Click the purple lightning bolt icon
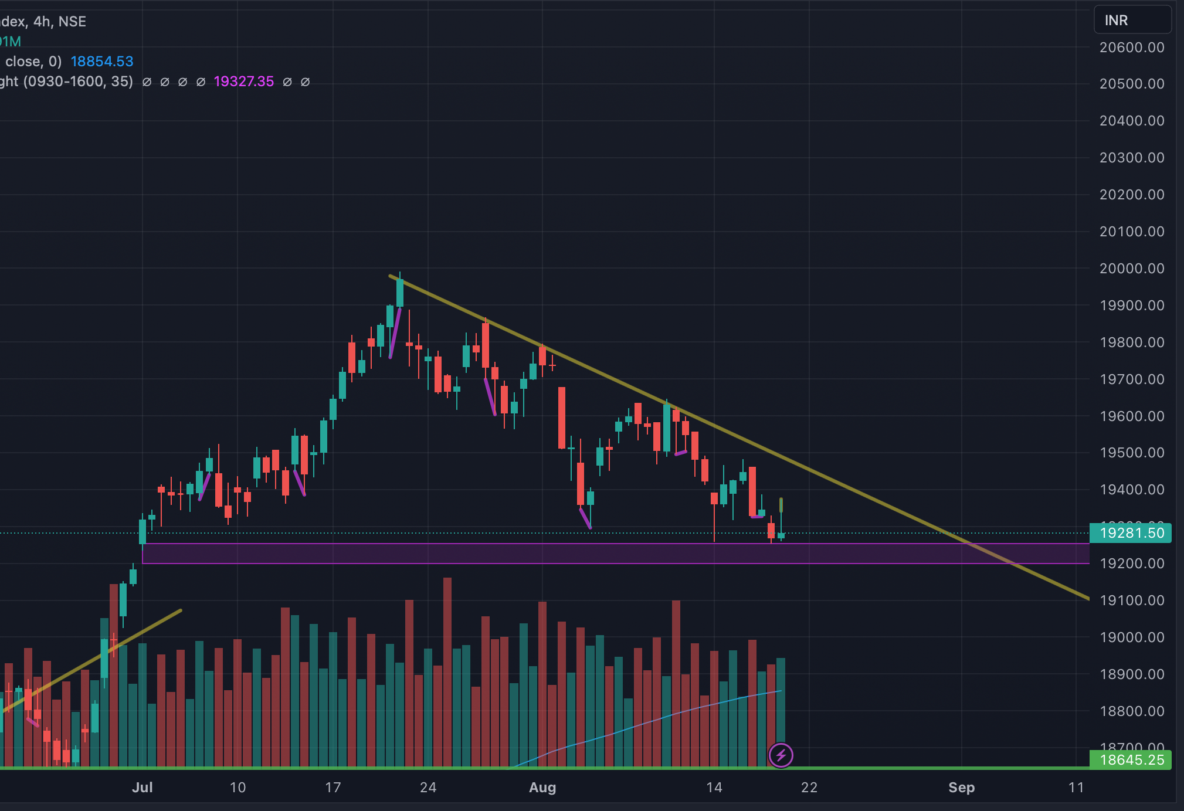1184x811 pixels. click(x=781, y=755)
